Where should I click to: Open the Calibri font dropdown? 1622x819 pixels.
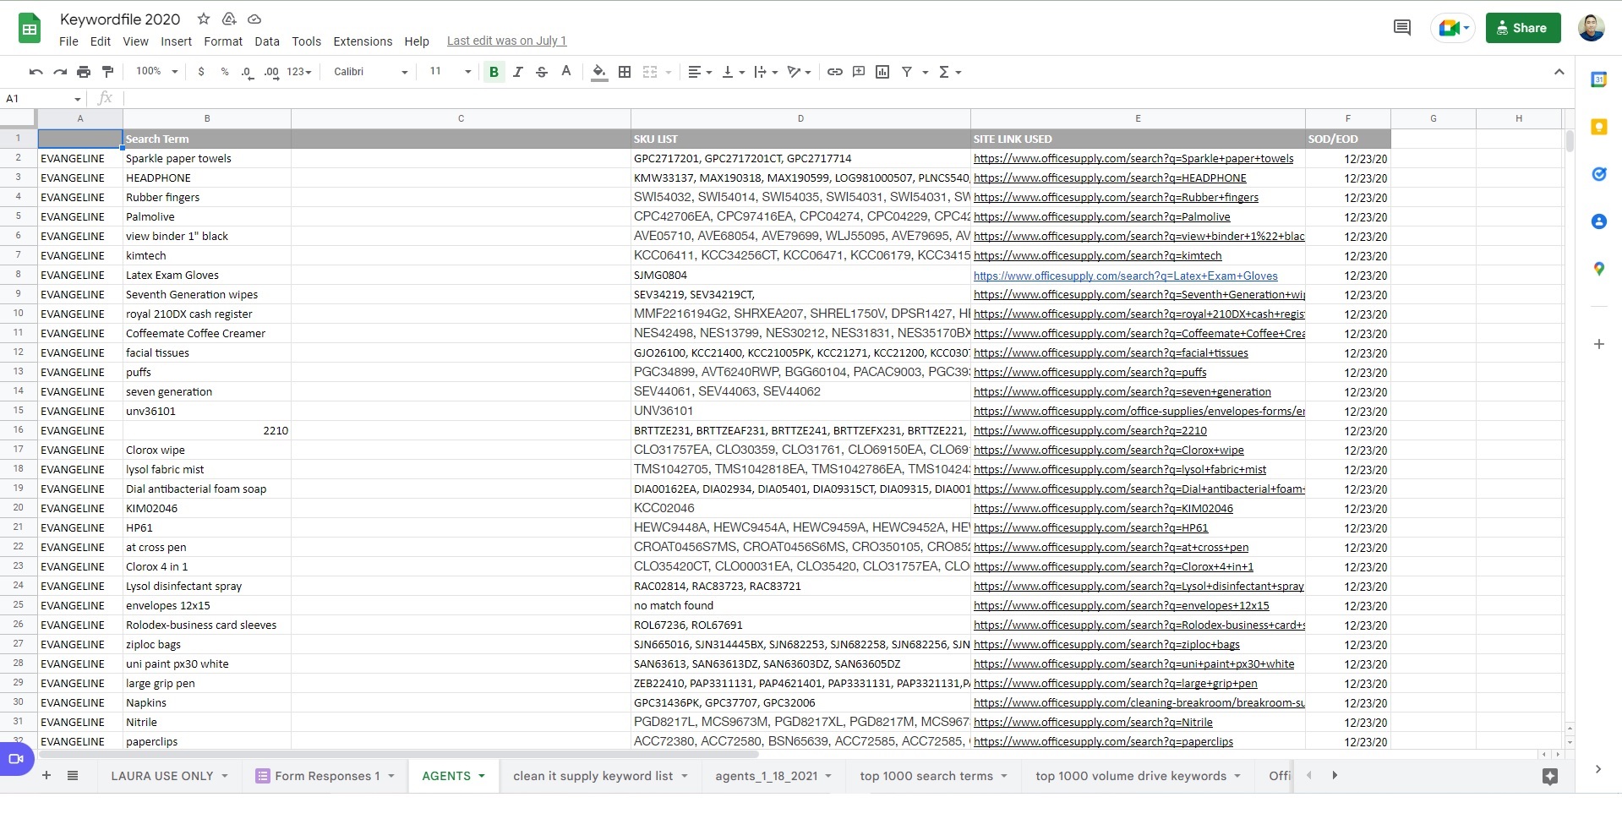click(370, 72)
